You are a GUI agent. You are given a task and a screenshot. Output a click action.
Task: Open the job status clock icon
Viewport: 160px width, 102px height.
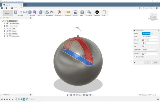click(x=139, y=8)
